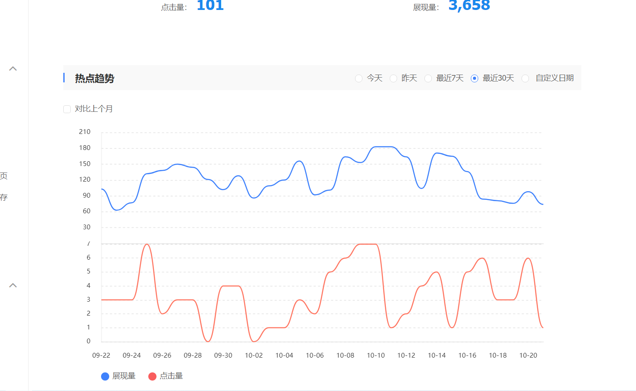636x391 pixels.
Task: Click the 10-10 x-axis date label
Action: pos(376,355)
